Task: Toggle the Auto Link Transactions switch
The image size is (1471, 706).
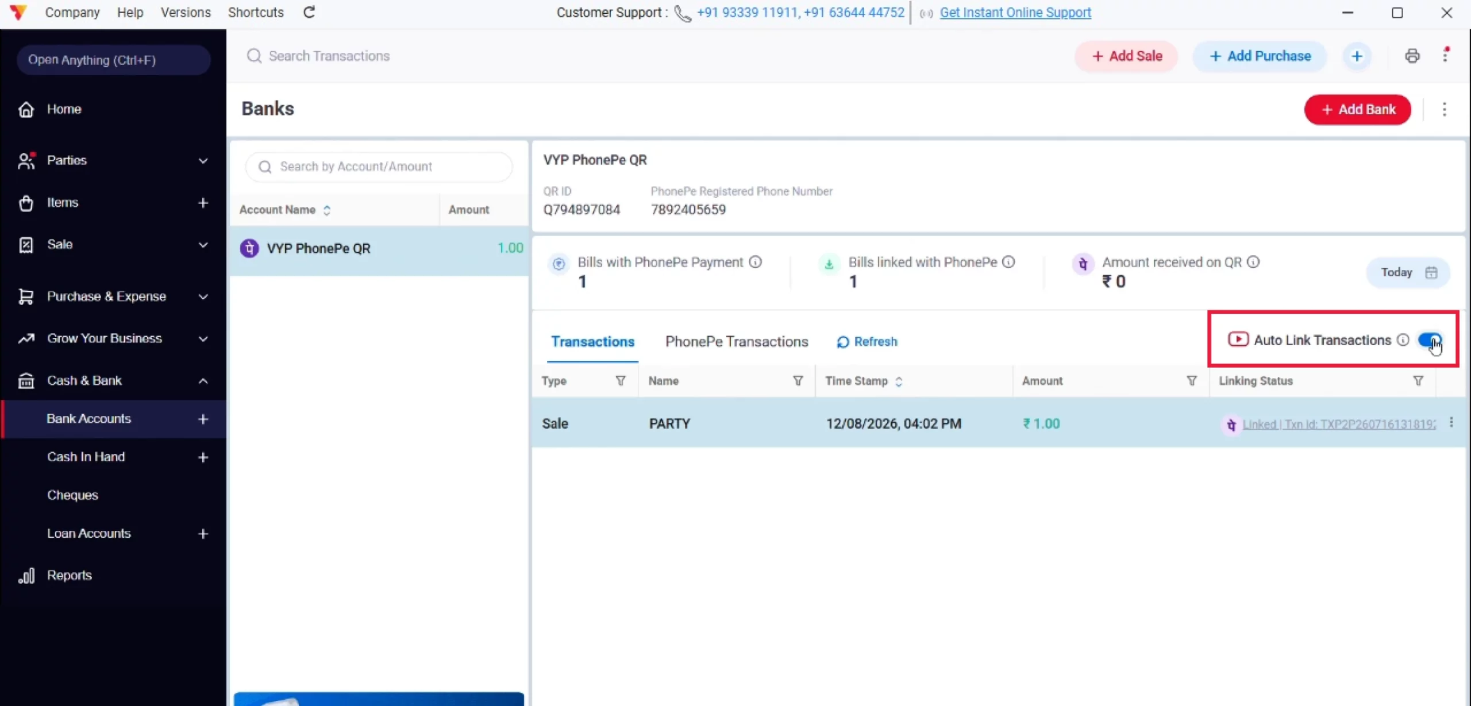Action: pos(1430,340)
